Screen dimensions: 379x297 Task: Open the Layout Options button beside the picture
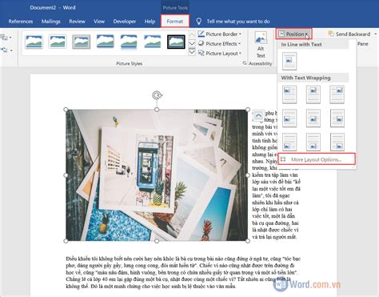click(258, 115)
